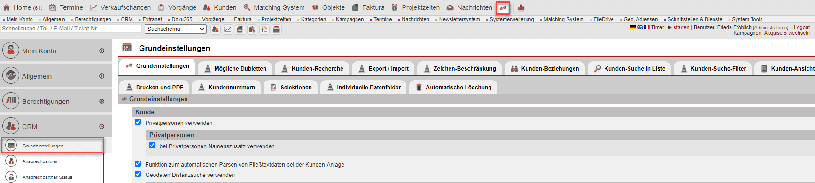The width and height of the screenshot is (815, 183).
Task: Switch to Kunden-Suche in Liste tab
Action: pyautogui.click(x=629, y=68)
